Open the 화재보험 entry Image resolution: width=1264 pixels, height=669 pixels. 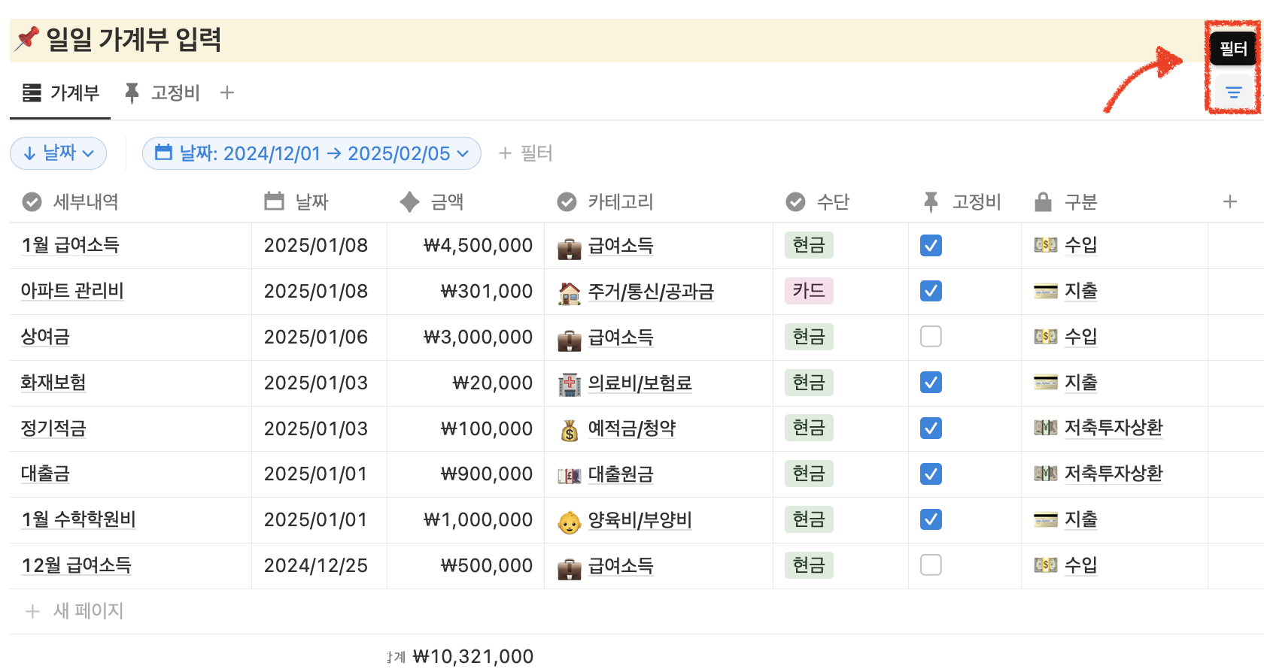(x=53, y=383)
